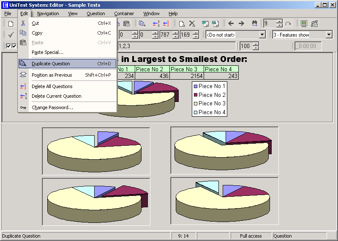Increase the 100 spinner value

coord(256,44)
